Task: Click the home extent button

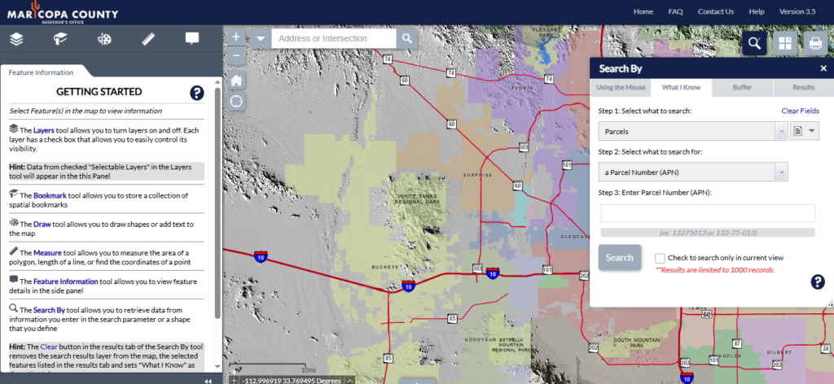Action: (x=236, y=81)
